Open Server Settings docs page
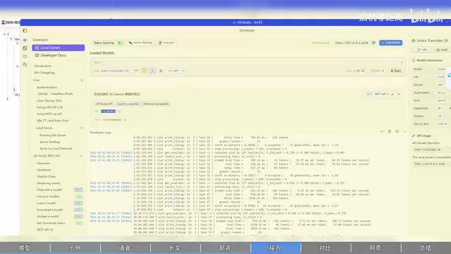Viewport: 451px width, 254px height. point(50,142)
